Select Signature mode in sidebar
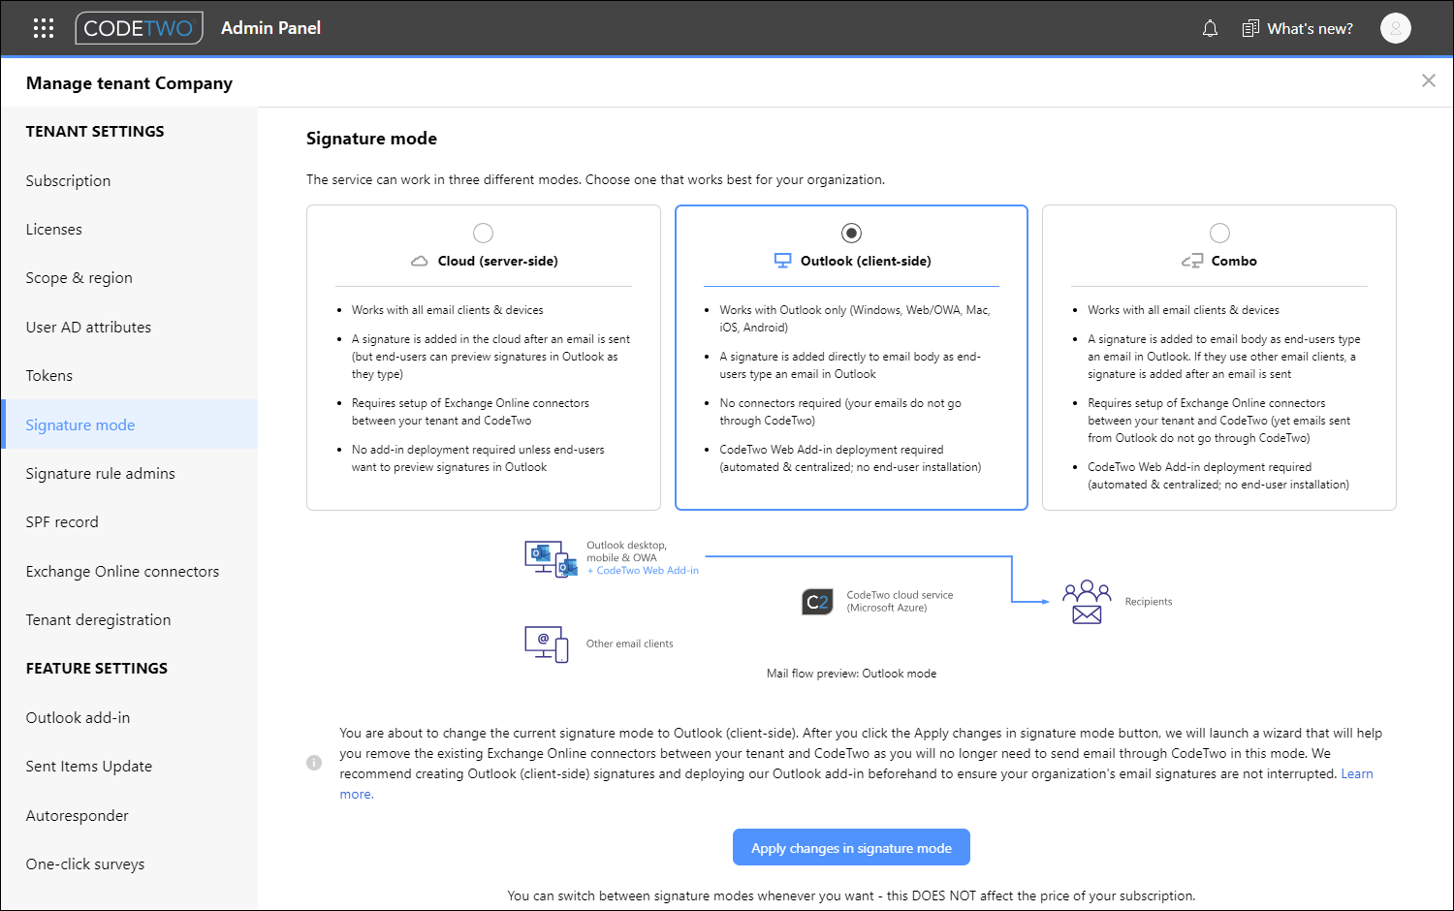 point(130,424)
